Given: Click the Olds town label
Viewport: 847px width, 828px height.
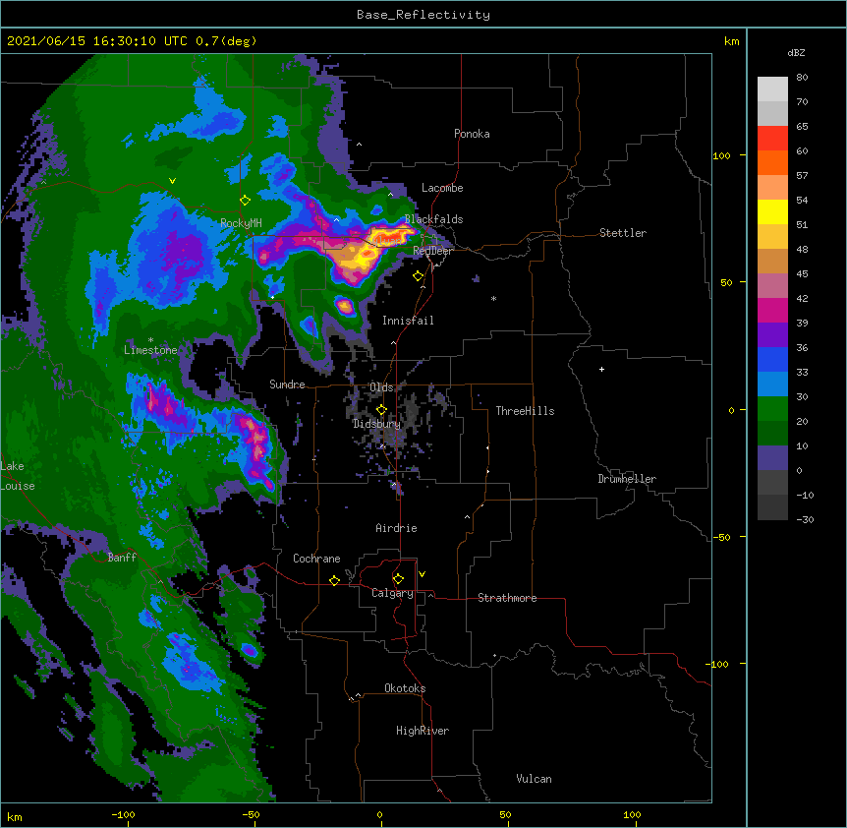Looking at the screenshot, I should (381, 387).
